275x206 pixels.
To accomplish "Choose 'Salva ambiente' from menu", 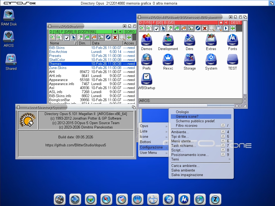I will pyautogui.click(x=201, y=170).
